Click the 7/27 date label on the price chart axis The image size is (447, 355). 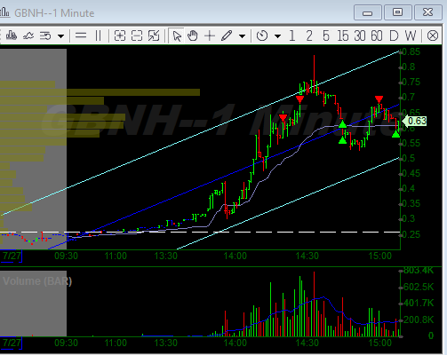pyautogui.click(x=12, y=256)
